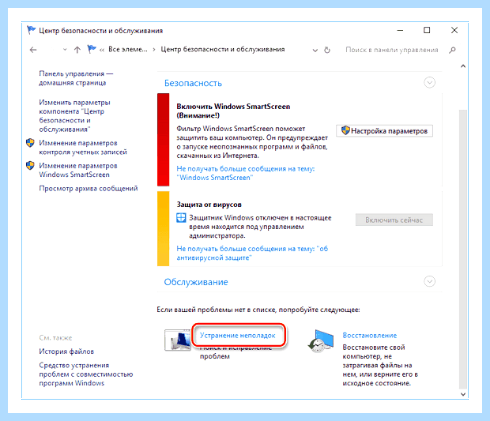
Task: Open 'Изменение параметров контроля учетных записей'
Action: coord(83,148)
